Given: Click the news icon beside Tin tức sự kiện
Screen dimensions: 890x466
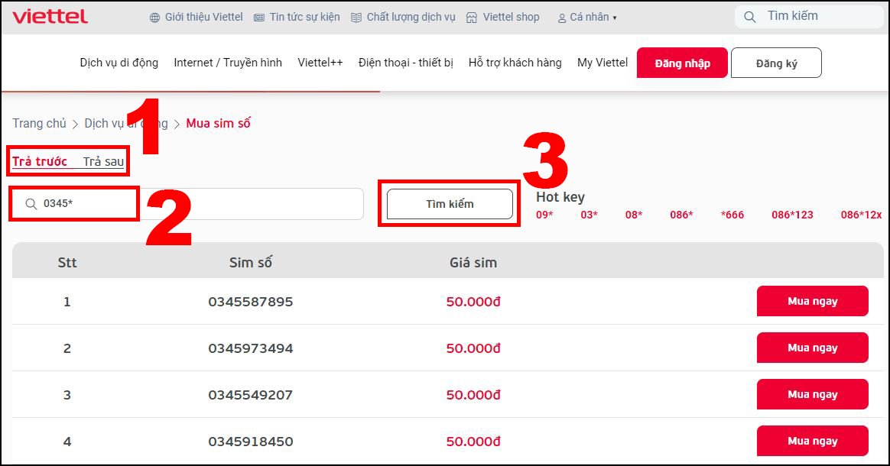Looking at the screenshot, I should coord(259,18).
